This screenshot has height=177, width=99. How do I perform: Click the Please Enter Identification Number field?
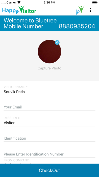[x=49, y=154]
